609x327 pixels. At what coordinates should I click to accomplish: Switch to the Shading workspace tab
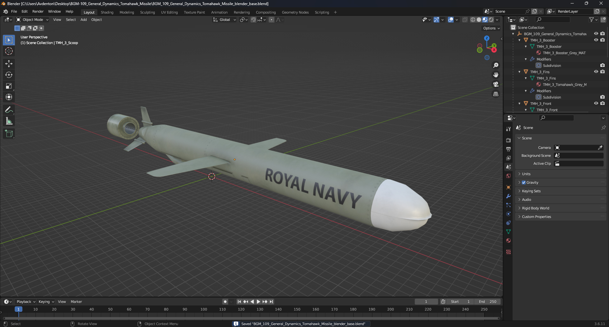point(107,12)
